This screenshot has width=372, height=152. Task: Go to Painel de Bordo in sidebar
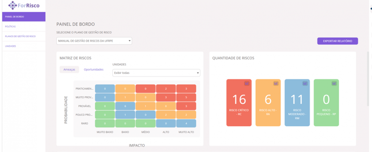[23, 17]
